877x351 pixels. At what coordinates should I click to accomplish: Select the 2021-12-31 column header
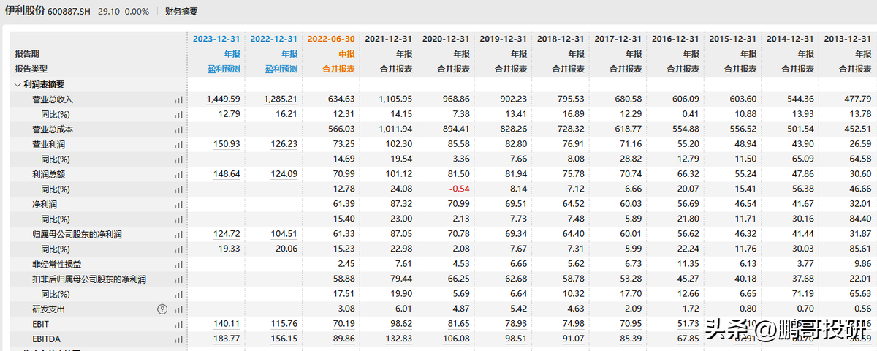[390, 39]
